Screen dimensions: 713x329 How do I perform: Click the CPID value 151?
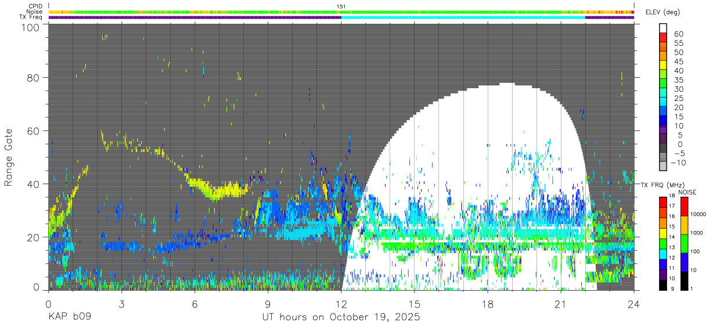(341, 6)
